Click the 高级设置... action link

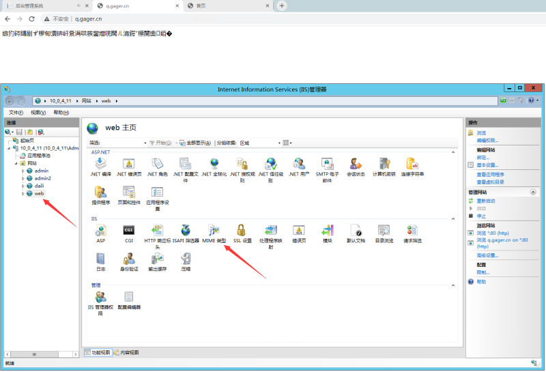(487, 255)
